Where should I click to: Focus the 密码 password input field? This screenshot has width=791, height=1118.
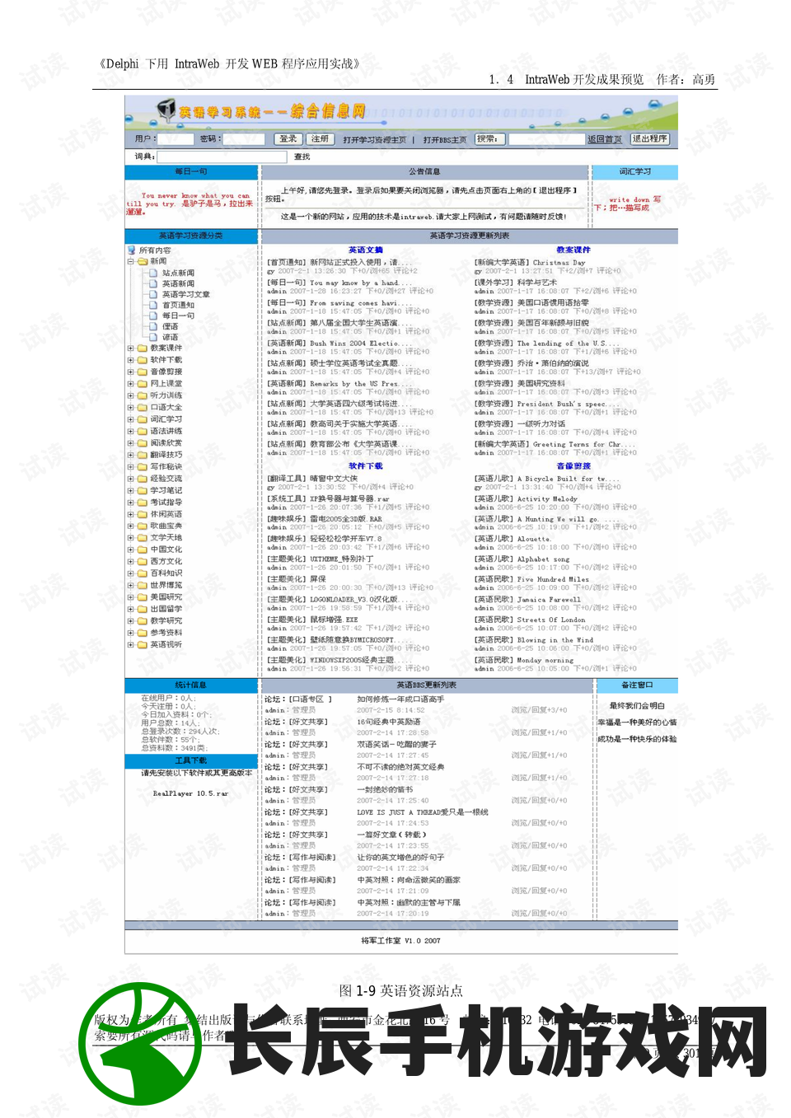point(244,139)
